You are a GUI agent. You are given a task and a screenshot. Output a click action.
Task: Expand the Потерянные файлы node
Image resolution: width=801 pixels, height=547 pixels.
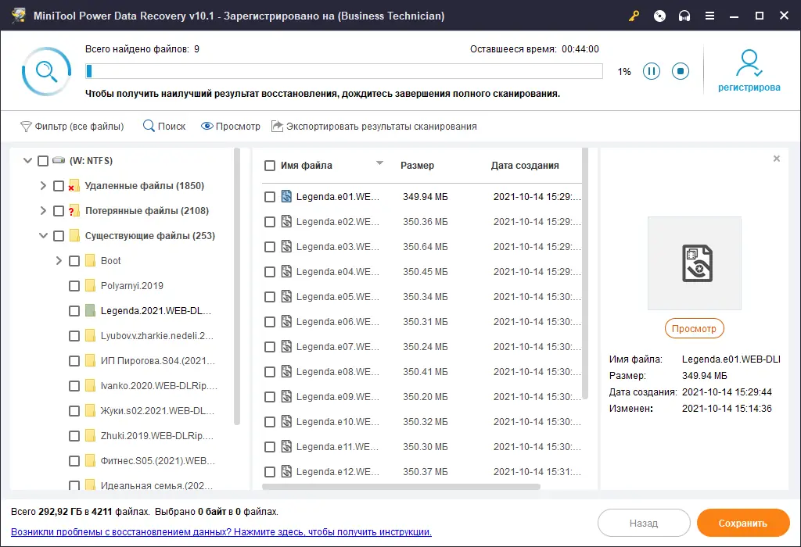tap(43, 211)
